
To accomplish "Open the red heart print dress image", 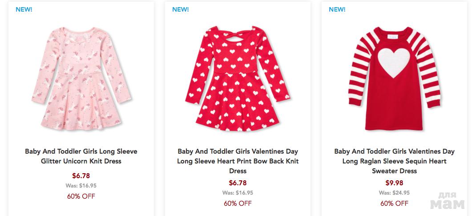I will pos(238,80).
